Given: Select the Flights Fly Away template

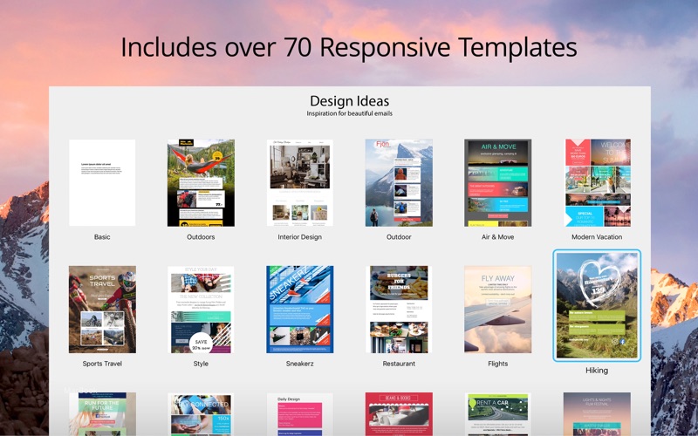Looking at the screenshot, I should tap(497, 310).
